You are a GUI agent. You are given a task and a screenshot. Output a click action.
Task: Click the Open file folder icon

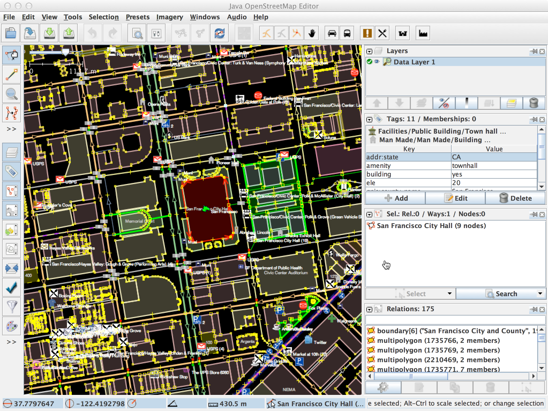11,33
